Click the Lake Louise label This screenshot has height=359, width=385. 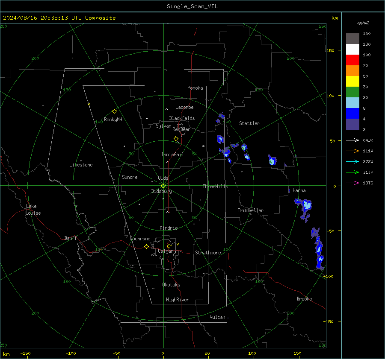pyautogui.click(x=33, y=210)
